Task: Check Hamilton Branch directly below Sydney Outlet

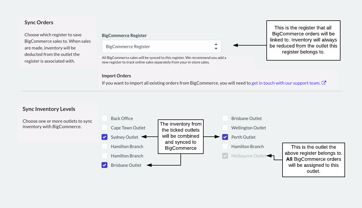Action: [x=105, y=146]
